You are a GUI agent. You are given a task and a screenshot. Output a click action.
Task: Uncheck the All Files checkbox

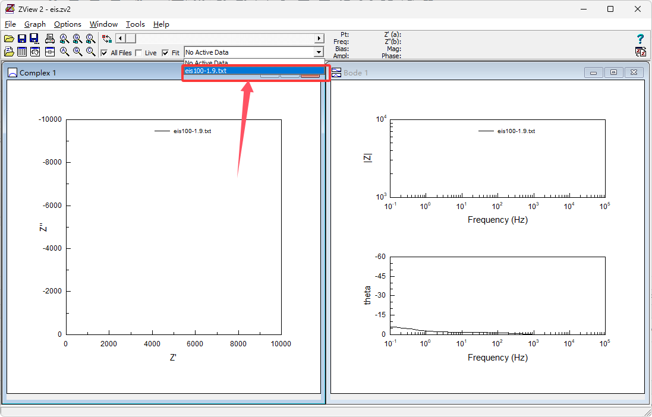[105, 53]
